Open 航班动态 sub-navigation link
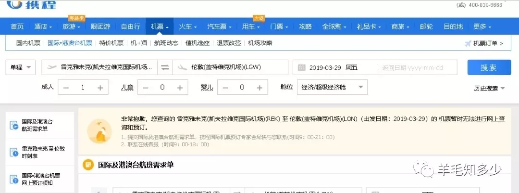 point(166,43)
